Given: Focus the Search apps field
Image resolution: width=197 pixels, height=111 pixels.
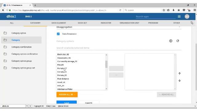Looking at the screenshot, I should [x=155, y=17].
